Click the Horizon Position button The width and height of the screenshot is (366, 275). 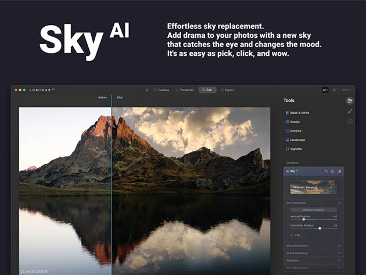[x=313, y=209]
